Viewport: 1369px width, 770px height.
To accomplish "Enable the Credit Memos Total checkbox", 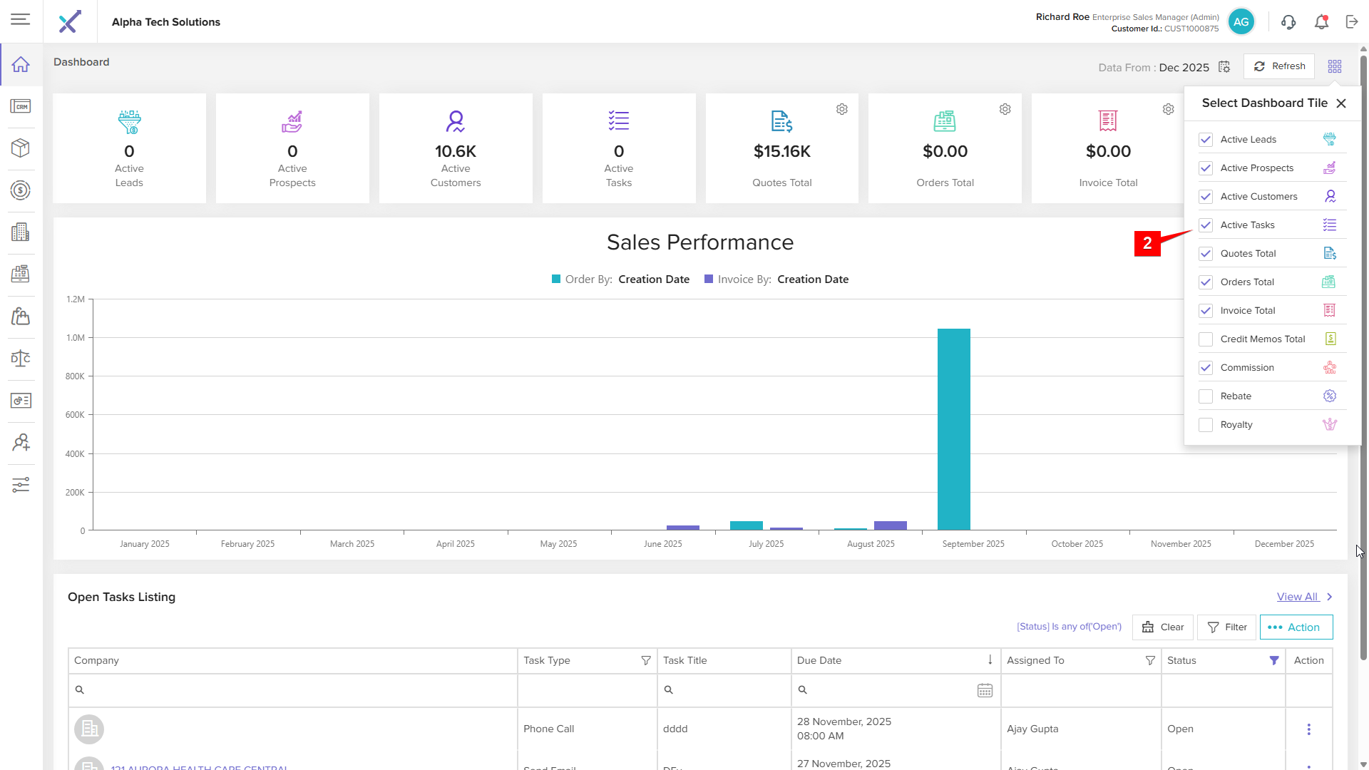I will pos(1206,339).
